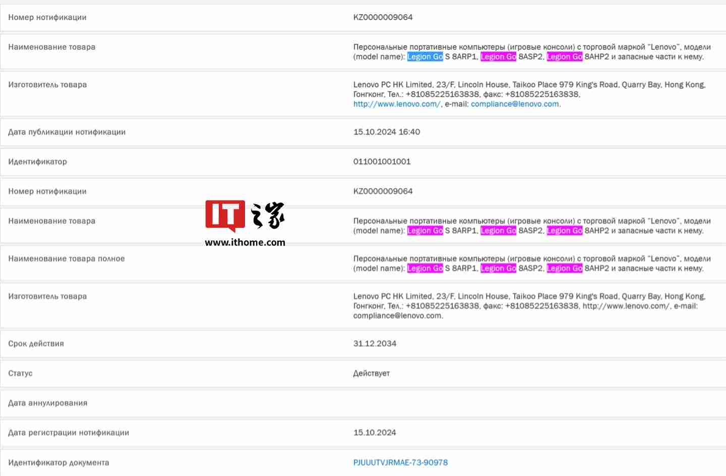726x476 pixels.
Task: Select the "Идентификатор" label beside 011001001001
Action: 37,162
